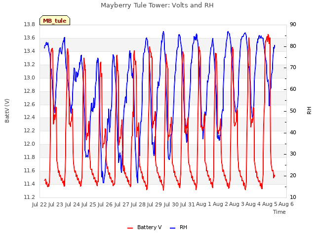316x237 pixels.
Task: Click the Aug 6 x-axis tick label
Action: point(286,204)
